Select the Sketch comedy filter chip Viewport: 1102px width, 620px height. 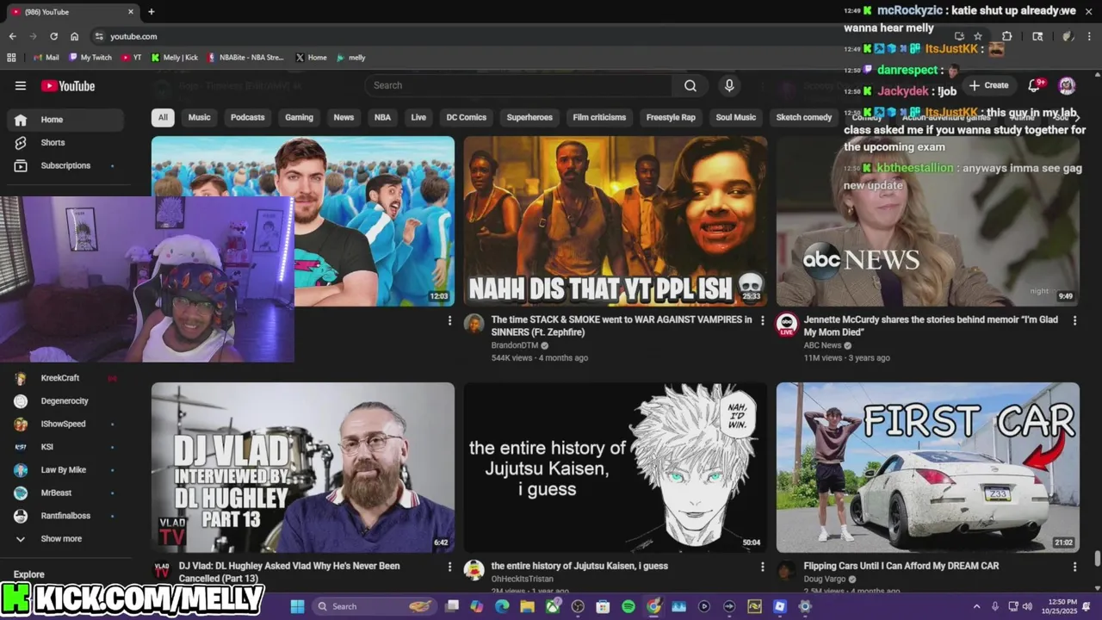804,117
